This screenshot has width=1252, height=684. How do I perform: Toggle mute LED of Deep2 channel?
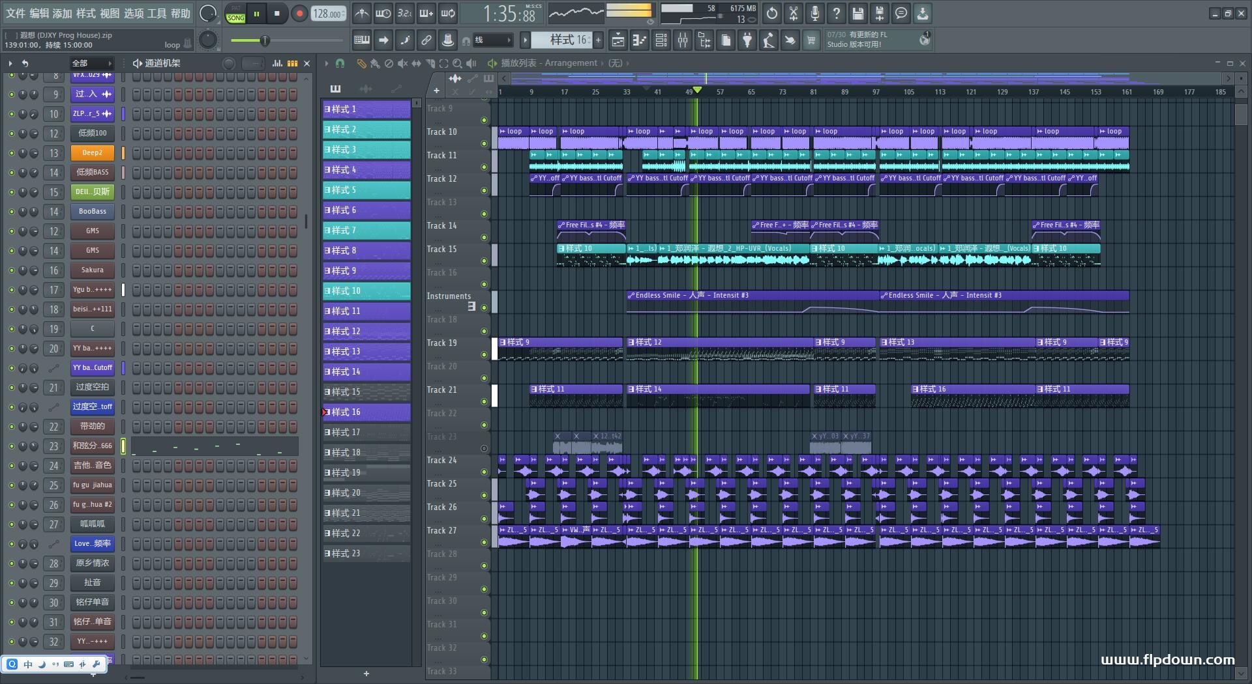(11, 153)
